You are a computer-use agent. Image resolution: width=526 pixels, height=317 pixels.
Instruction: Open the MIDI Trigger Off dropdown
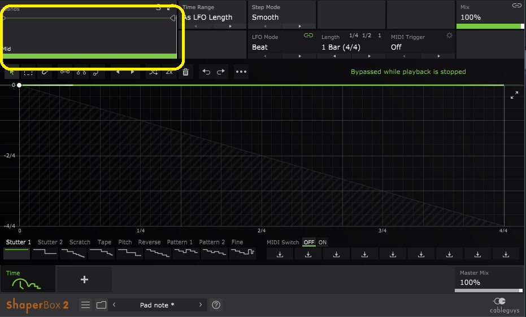click(x=396, y=47)
